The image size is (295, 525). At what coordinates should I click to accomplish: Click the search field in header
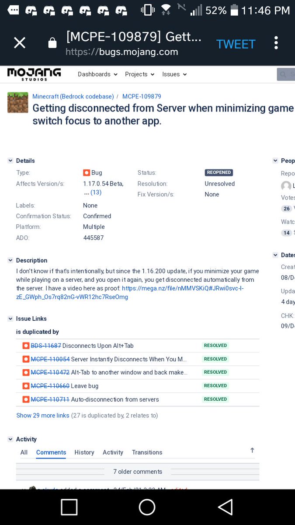pos(286,74)
